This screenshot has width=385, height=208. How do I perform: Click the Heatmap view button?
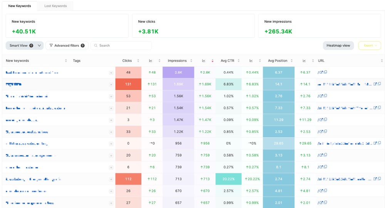pos(338,45)
